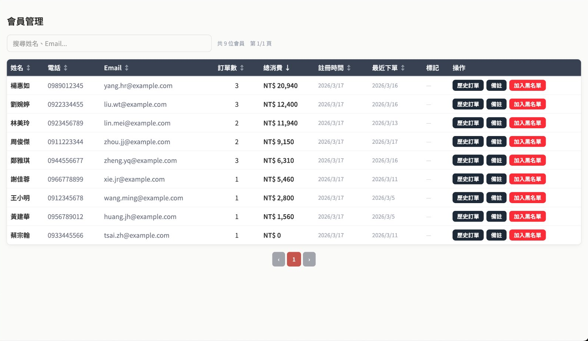
Task: Sort by Email column header
Action: point(116,68)
